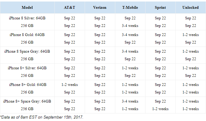Image resolution: width=206 pixels, height=121 pixels.
Task: Click the Model column header
Action: [x=28, y=8]
